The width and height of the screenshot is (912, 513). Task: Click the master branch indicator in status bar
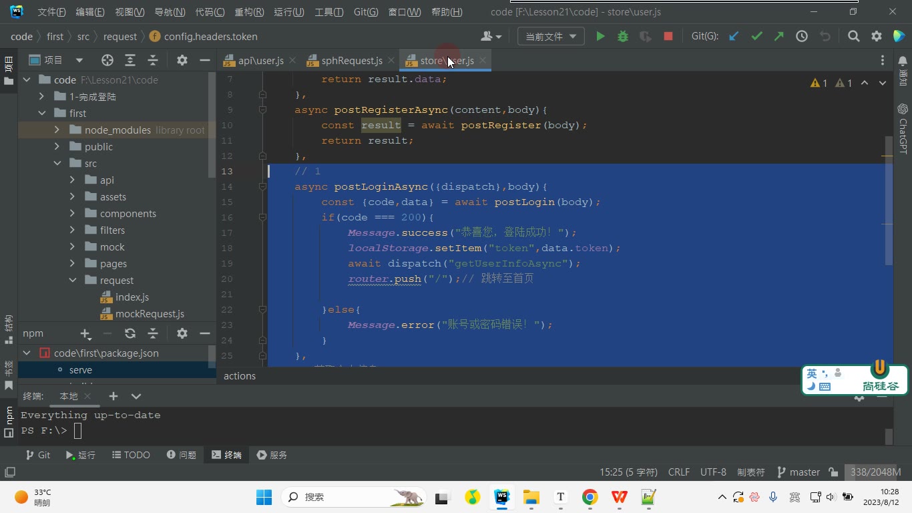click(x=798, y=472)
